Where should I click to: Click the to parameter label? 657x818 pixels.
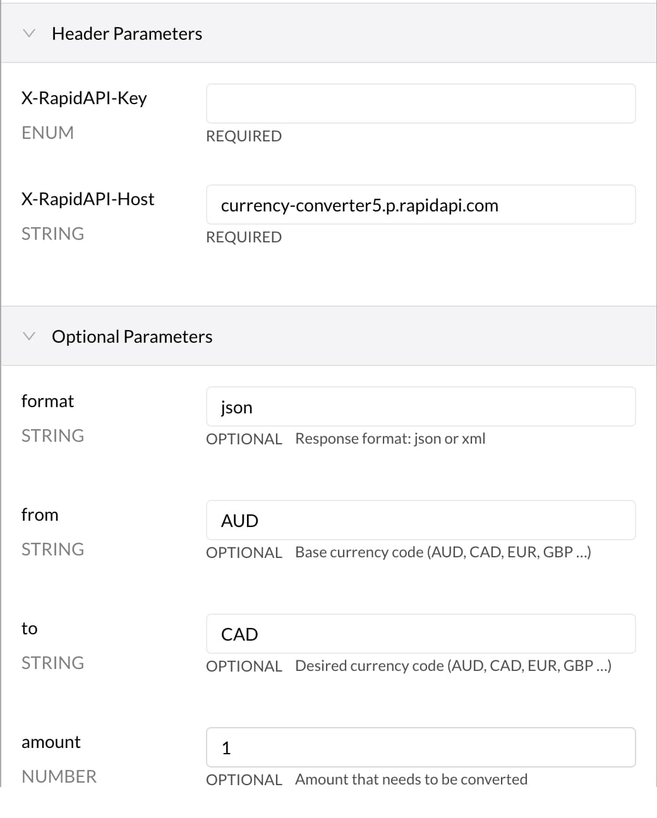pos(30,628)
